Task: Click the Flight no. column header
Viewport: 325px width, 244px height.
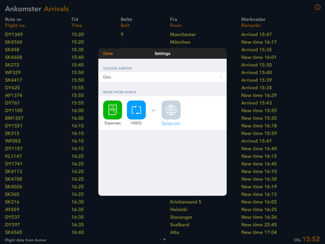Action: [x=15, y=25]
